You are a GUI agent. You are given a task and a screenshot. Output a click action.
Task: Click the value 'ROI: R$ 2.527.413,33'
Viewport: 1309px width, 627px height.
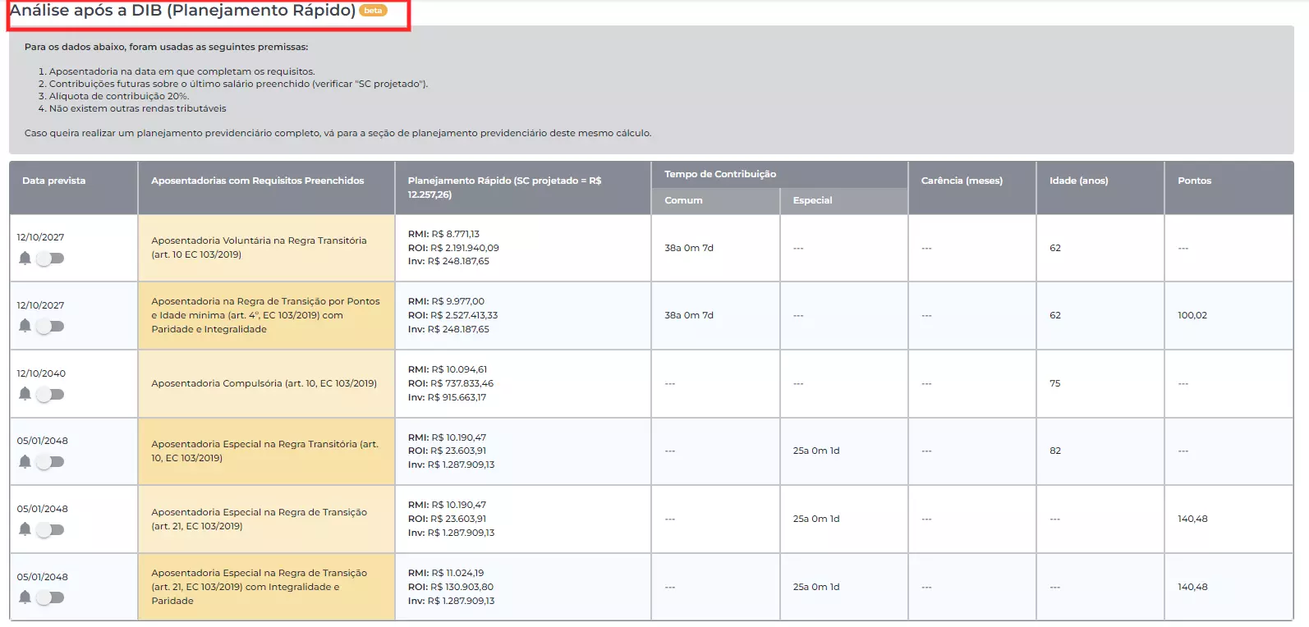(x=452, y=315)
